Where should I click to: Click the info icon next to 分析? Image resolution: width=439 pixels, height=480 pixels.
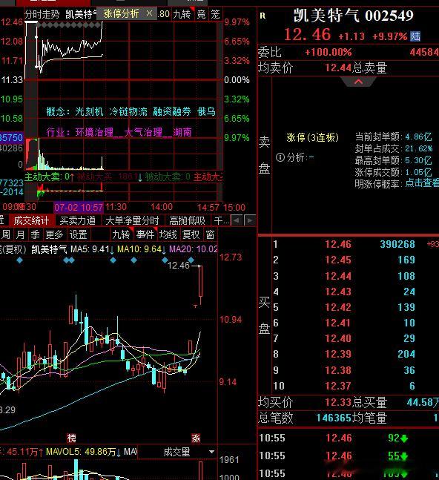(280, 157)
